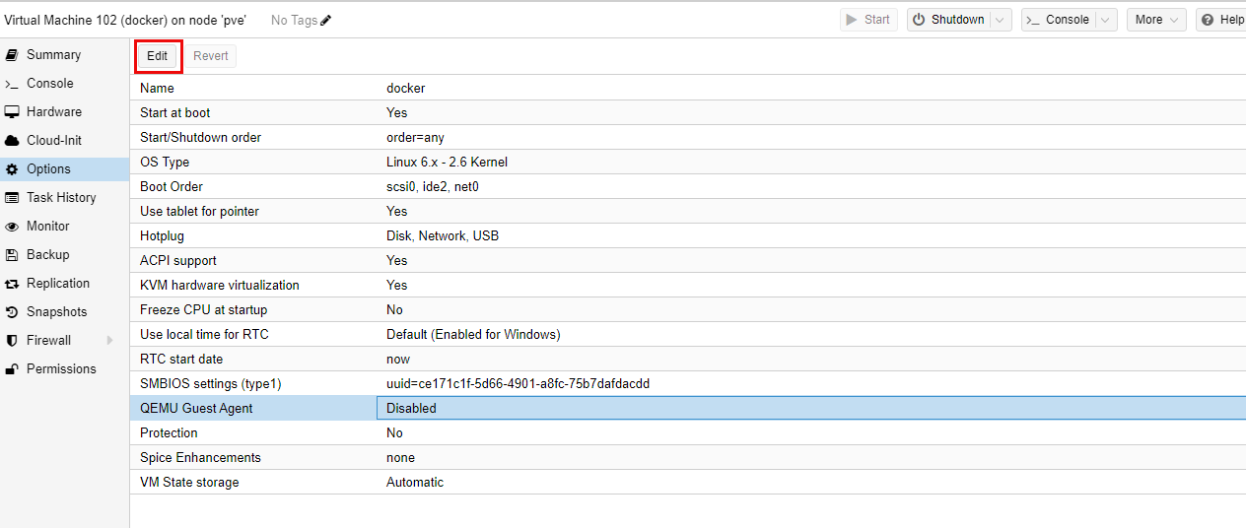Expand the Firewall submenu arrow
Screen dimensions: 1246x528
pyautogui.click(x=109, y=341)
